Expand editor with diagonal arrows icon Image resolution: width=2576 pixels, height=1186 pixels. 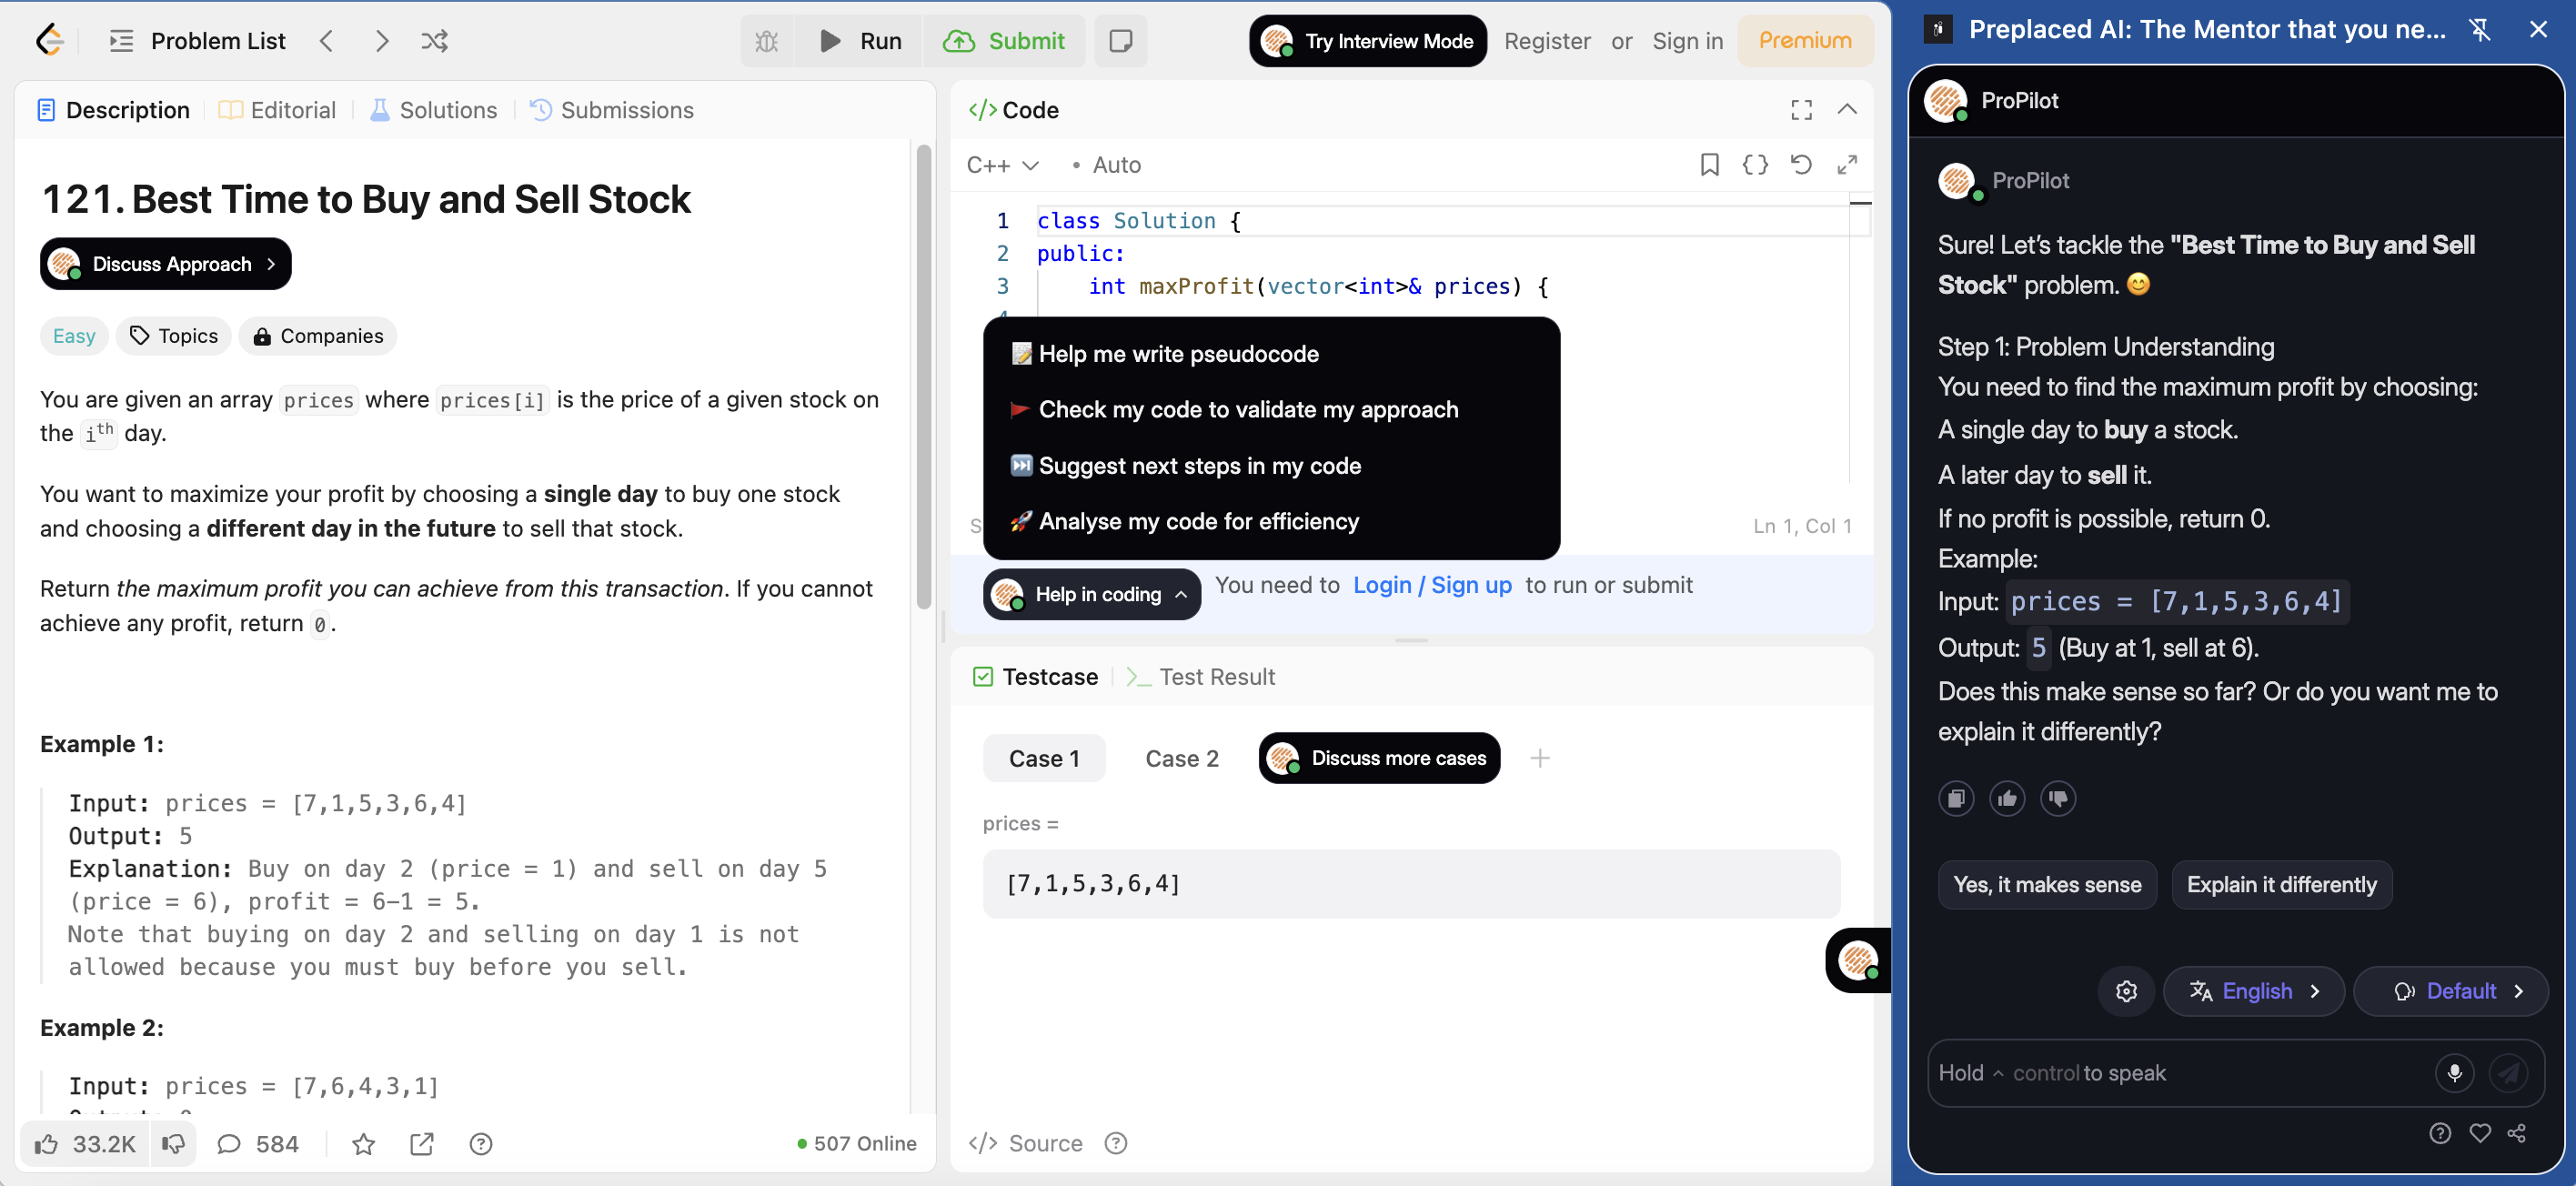click(1847, 165)
